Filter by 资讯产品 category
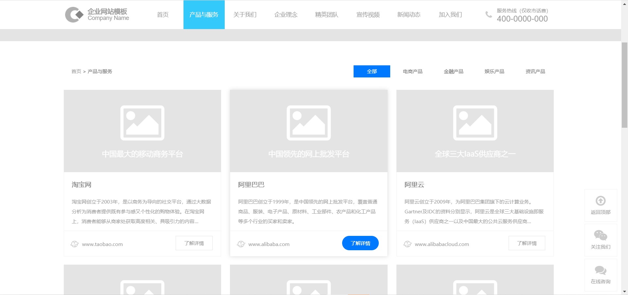This screenshot has width=628, height=295. 535,71
